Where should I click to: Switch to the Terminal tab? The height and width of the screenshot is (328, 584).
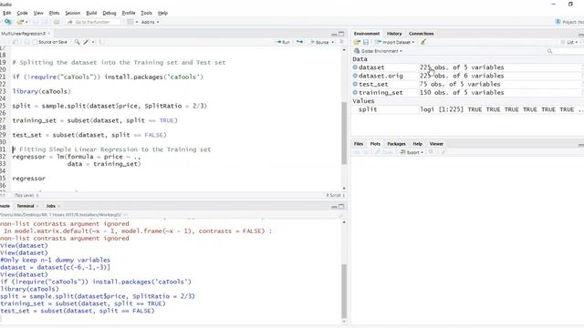point(26,206)
